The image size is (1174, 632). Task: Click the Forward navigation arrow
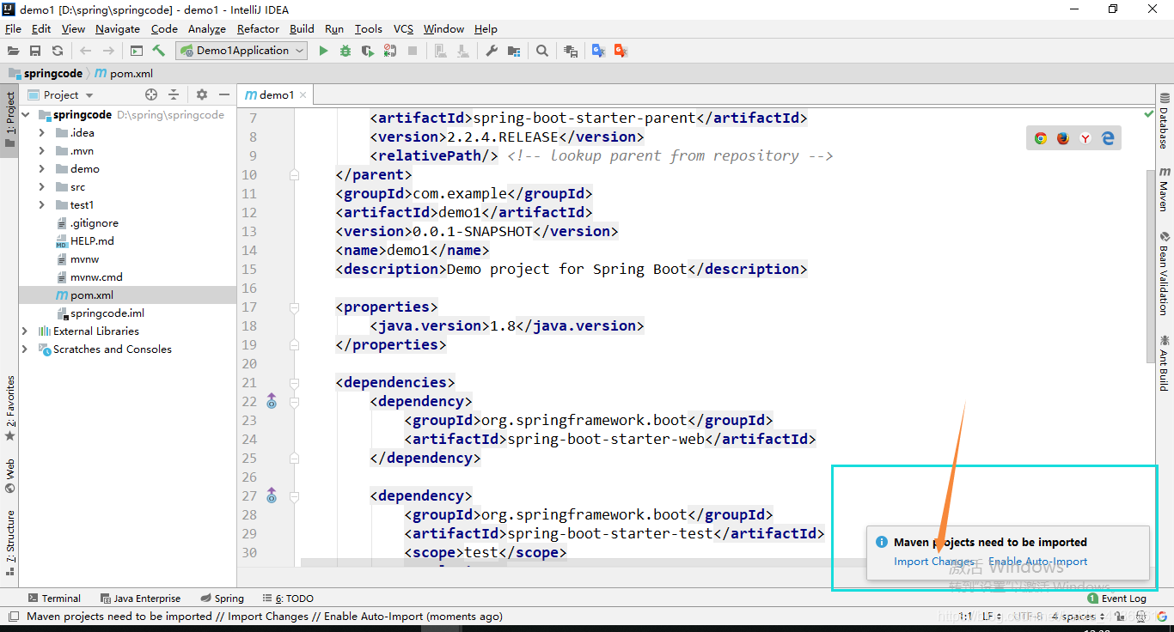(108, 51)
